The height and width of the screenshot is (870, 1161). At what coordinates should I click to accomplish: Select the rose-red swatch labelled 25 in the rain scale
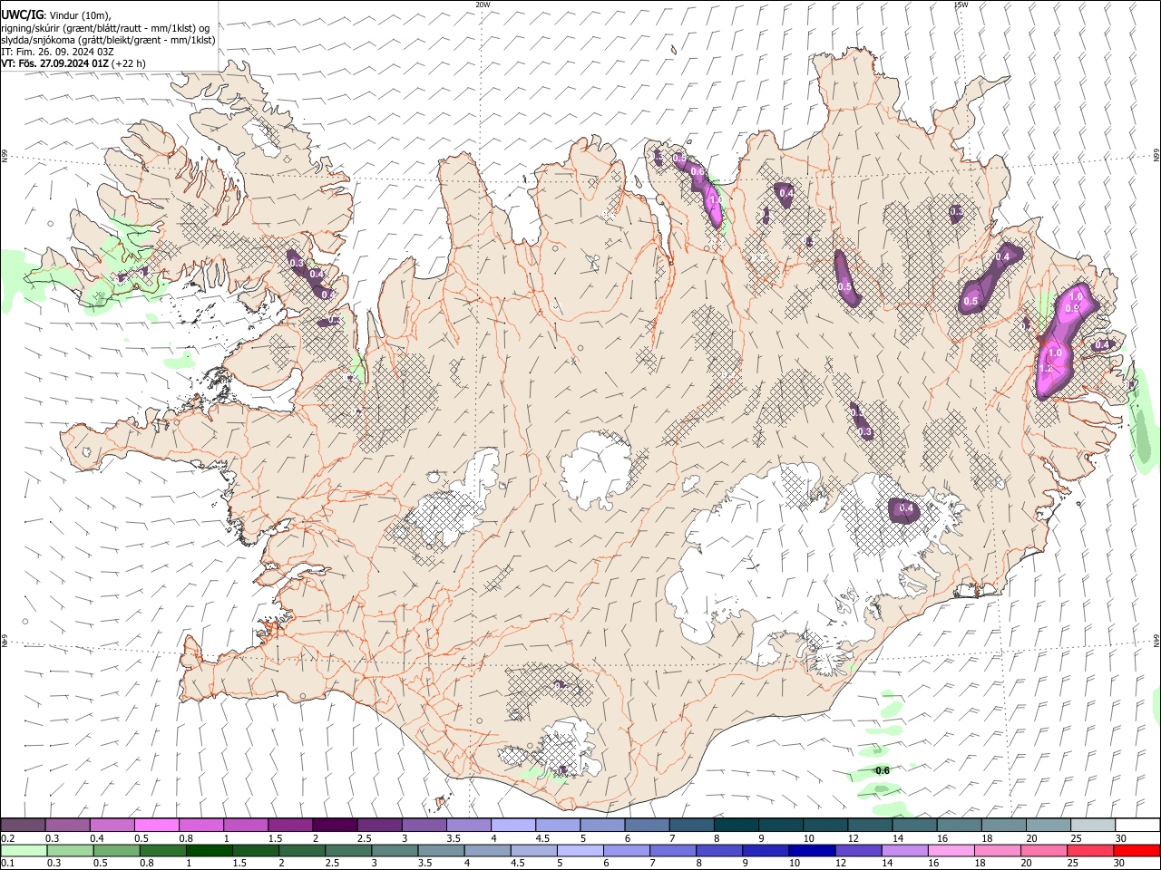pos(1090,851)
